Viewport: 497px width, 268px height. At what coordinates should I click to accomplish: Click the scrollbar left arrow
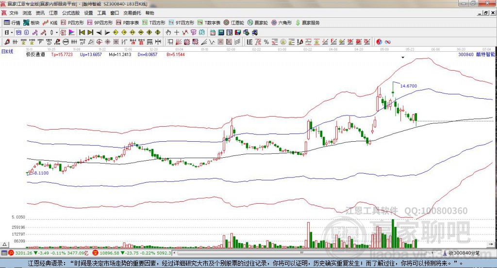click(x=175, y=253)
